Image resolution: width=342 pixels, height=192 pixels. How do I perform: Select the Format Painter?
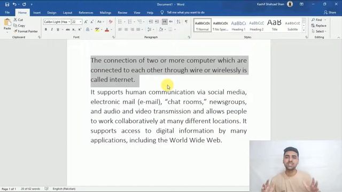coord(26,31)
